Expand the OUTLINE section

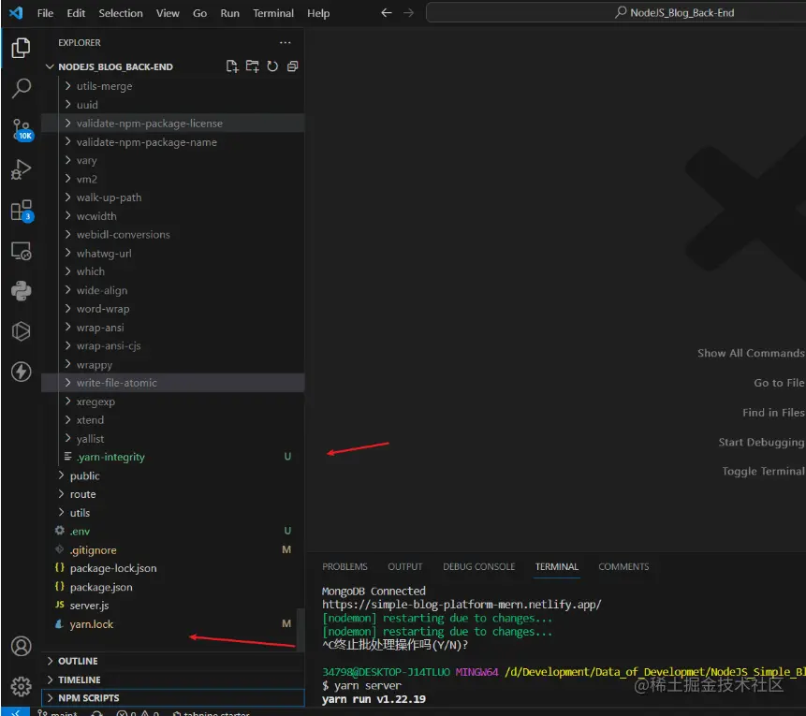tap(173, 661)
